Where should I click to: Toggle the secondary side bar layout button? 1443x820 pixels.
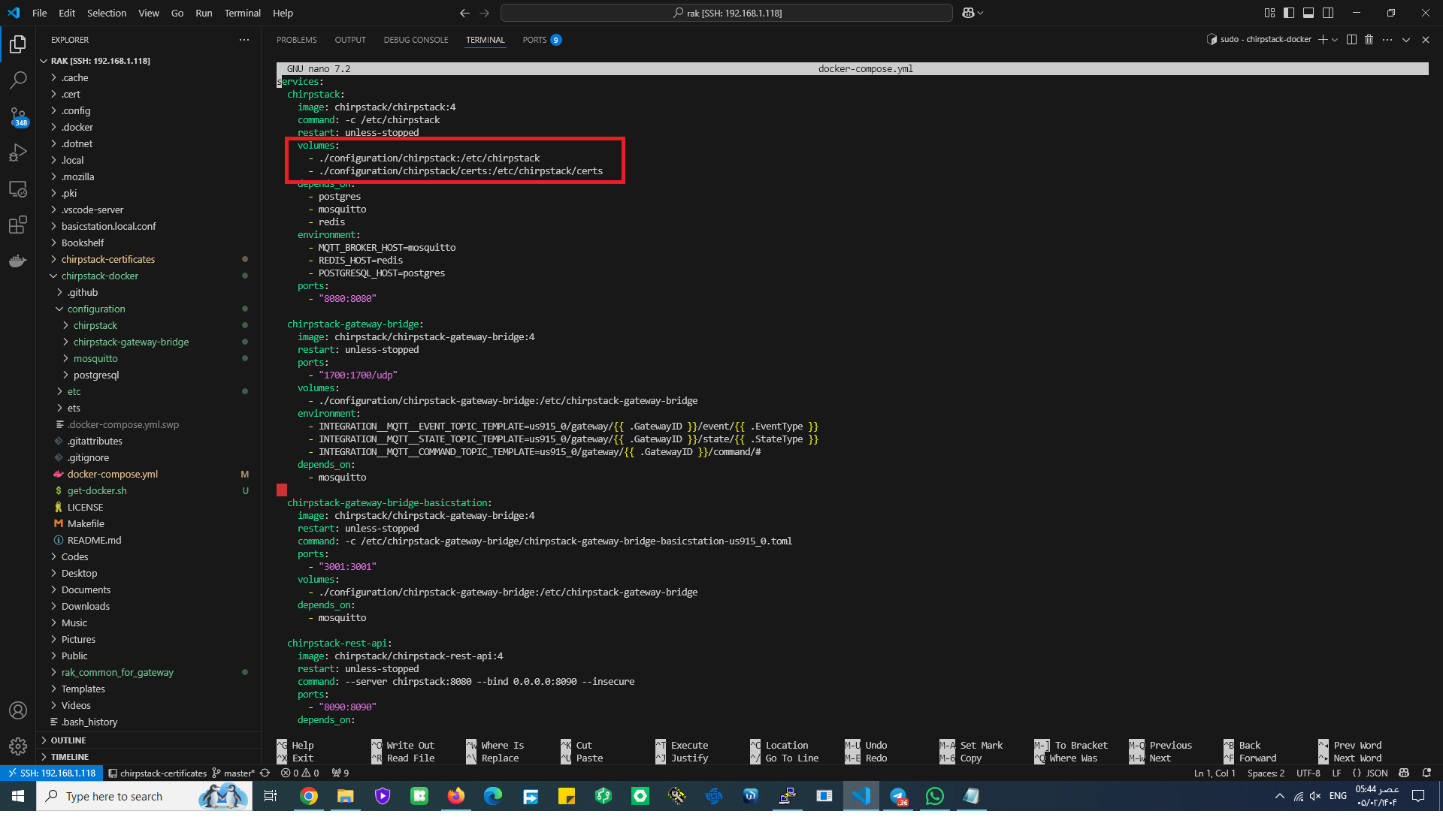click(1328, 13)
